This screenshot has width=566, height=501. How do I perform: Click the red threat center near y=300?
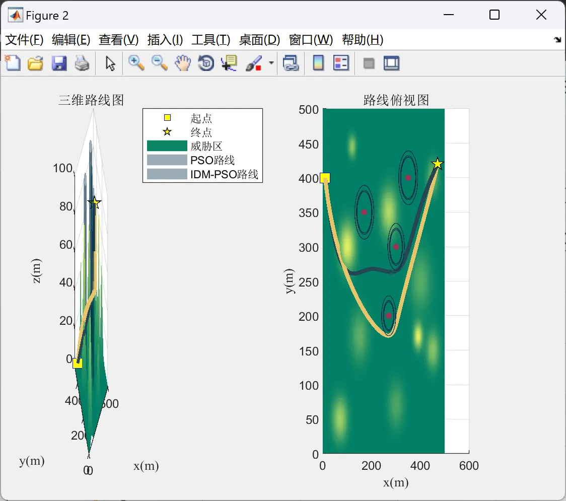(396, 247)
